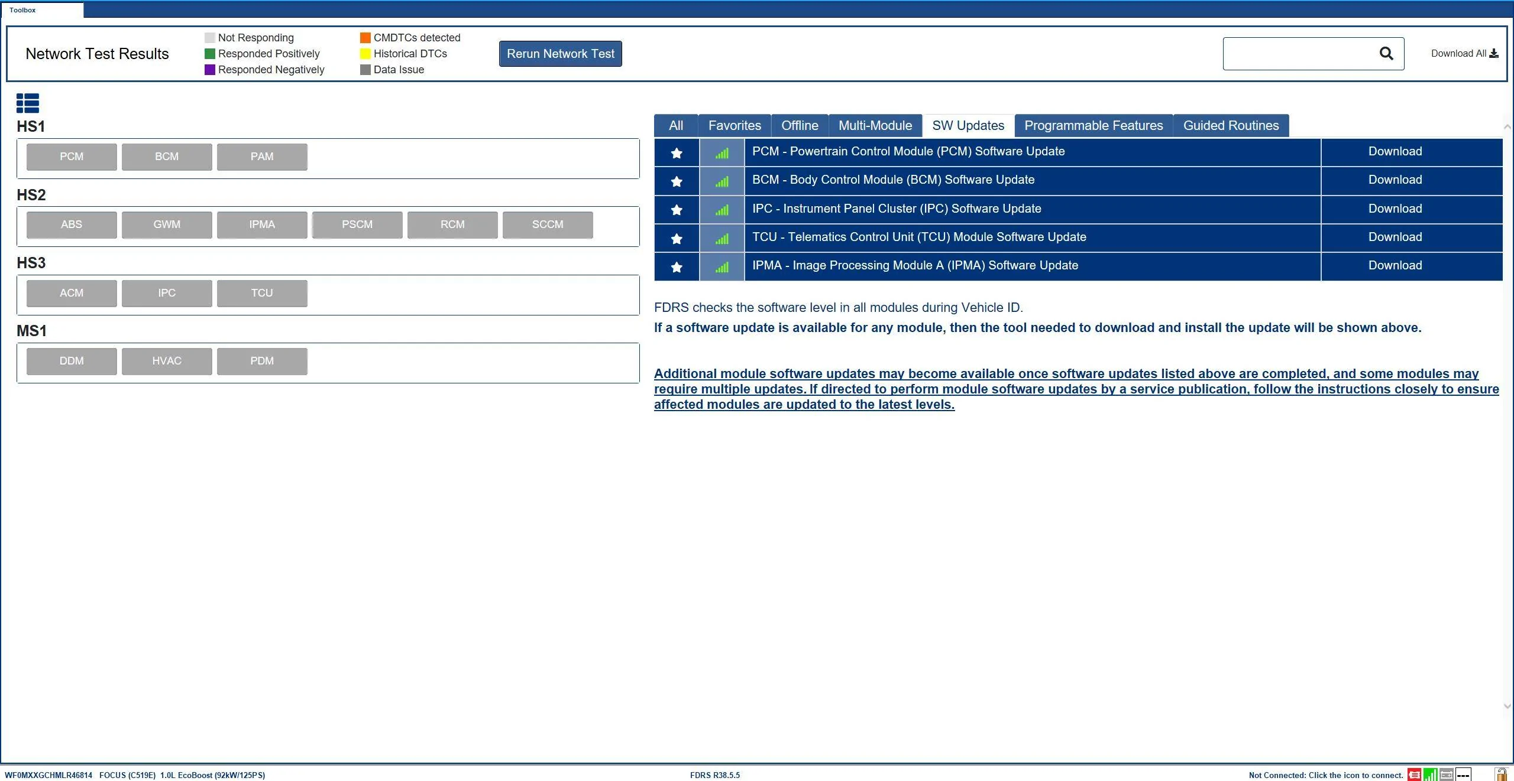1514x781 pixels.
Task: Toggle favorite star for BCM Software Update
Action: (x=677, y=181)
